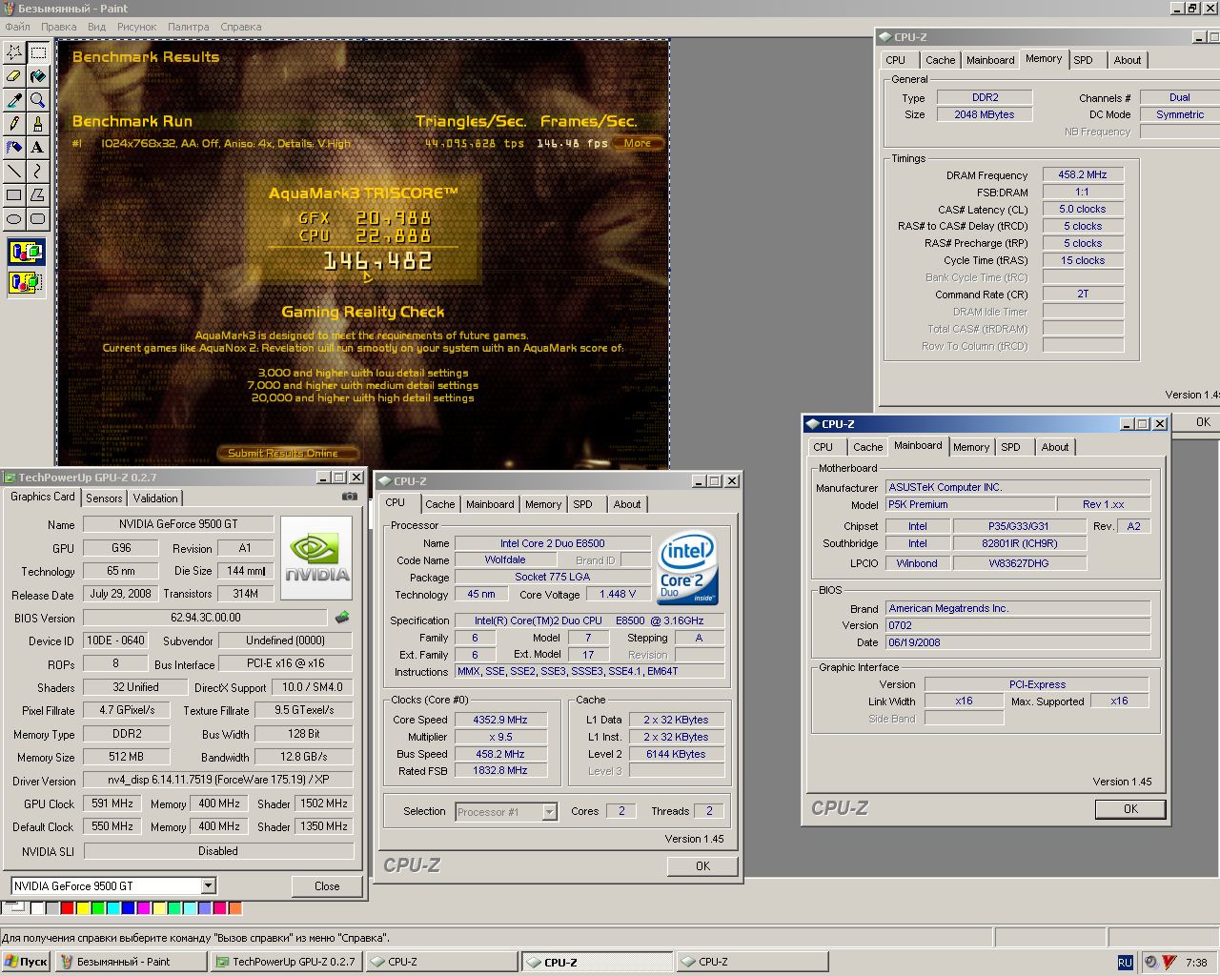Pick the dark blue swatch in Paint palette
Screen dimensions: 1220x976
[x=128, y=908]
